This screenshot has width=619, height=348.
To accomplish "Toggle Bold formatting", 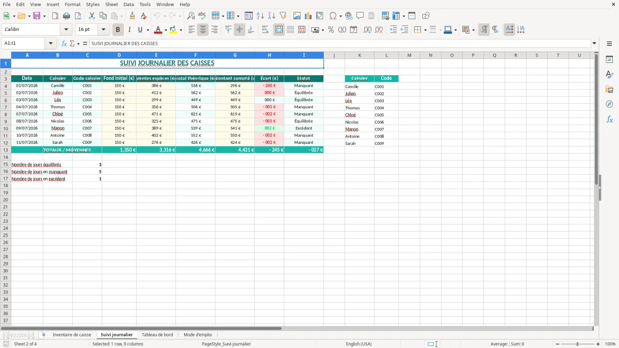I will point(118,30).
